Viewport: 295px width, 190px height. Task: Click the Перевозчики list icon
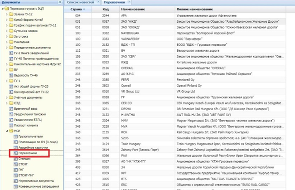click(x=15, y=153)
